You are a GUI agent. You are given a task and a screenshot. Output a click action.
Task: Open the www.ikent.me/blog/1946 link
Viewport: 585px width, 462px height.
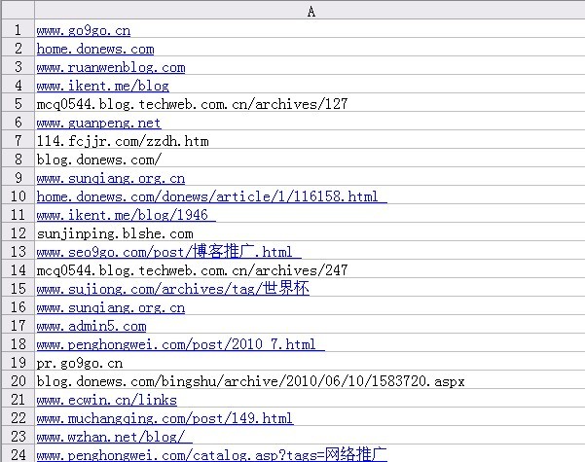point(127,215)
